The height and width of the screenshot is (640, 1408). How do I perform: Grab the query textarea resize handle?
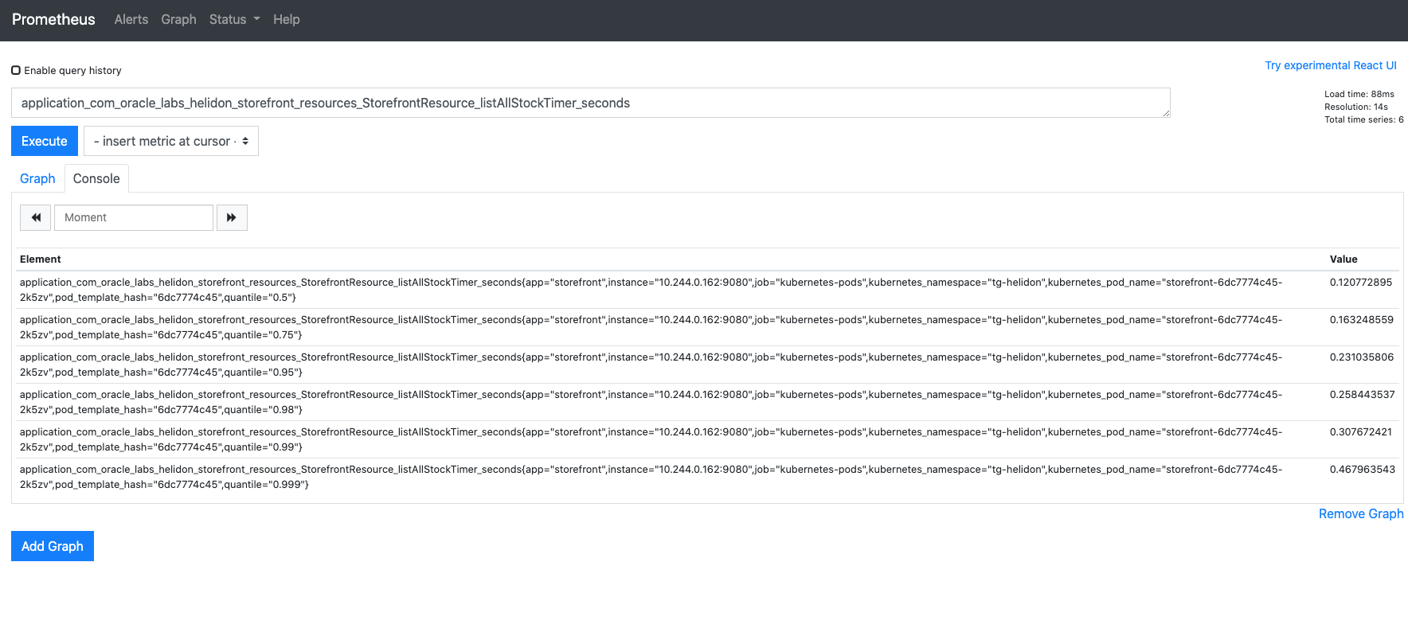point(1166,113)
